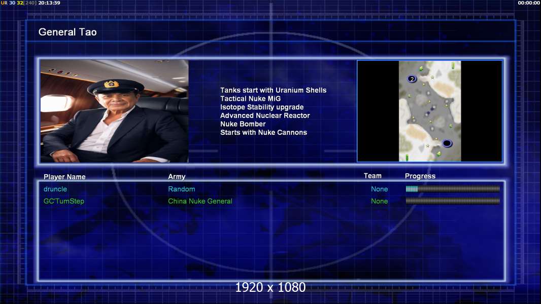Click GC'TumStep's team value 'None'
The height and width of the screenshot is (304, 541).
(x=379, y=201)
